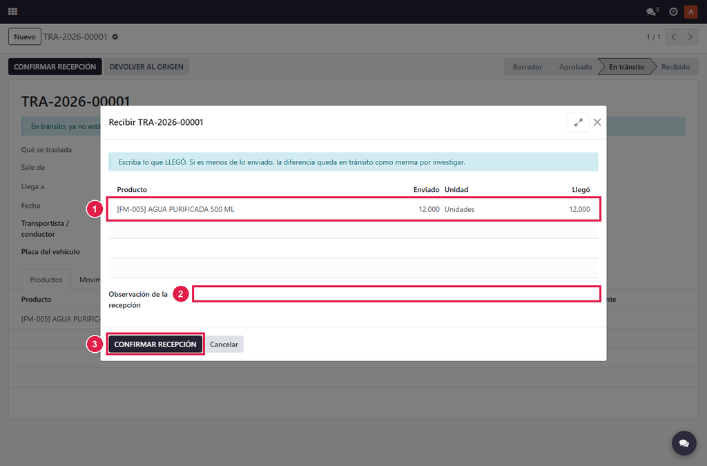Screen dimensions: 707x466
Task: Click the Llegó column header
Action: pos(581,190)
